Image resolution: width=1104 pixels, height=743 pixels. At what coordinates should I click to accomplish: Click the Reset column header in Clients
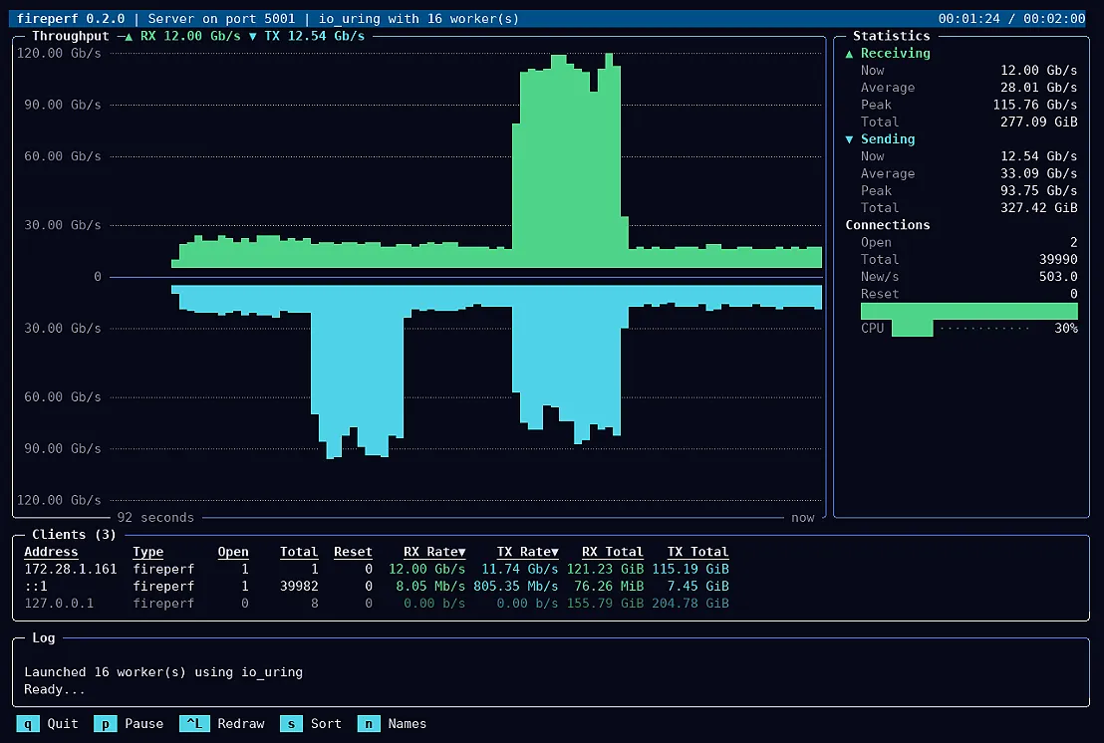tap(353, 552)
